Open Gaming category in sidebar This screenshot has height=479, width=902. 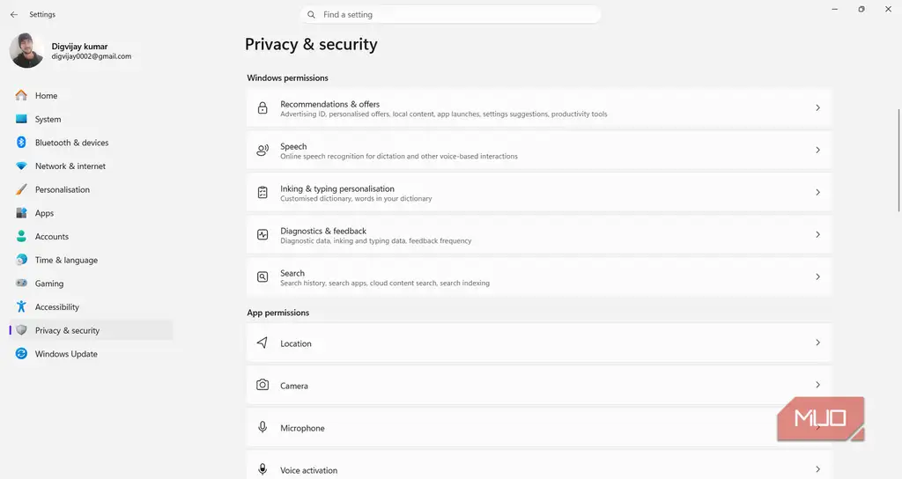click(x=91, y=284)
